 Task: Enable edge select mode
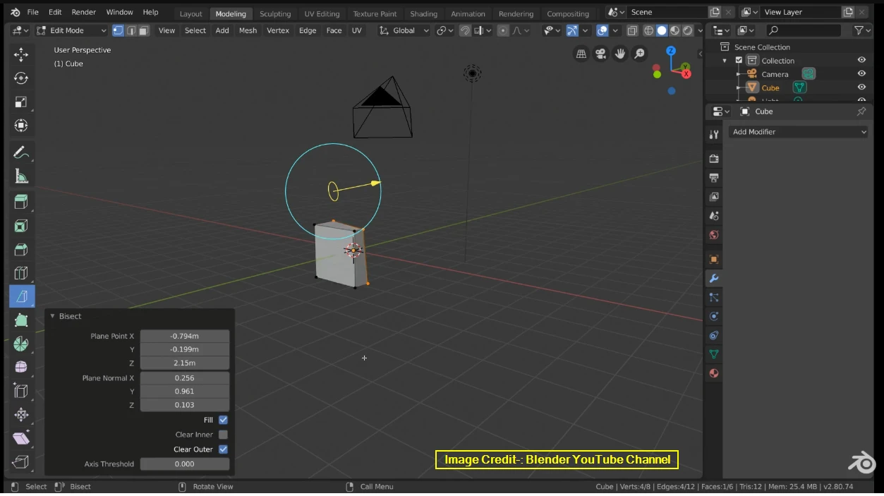(x=131, y=30)
